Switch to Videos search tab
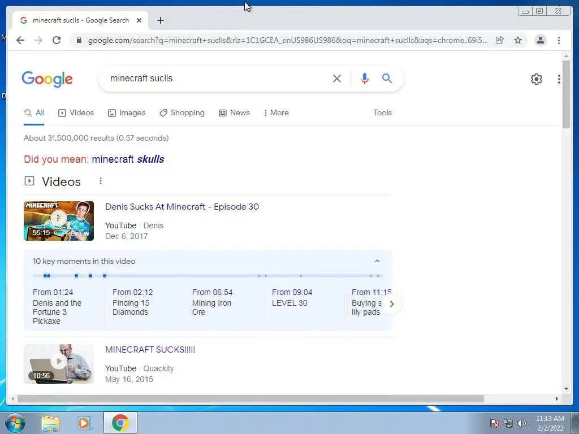 click(x=76, y=113)
